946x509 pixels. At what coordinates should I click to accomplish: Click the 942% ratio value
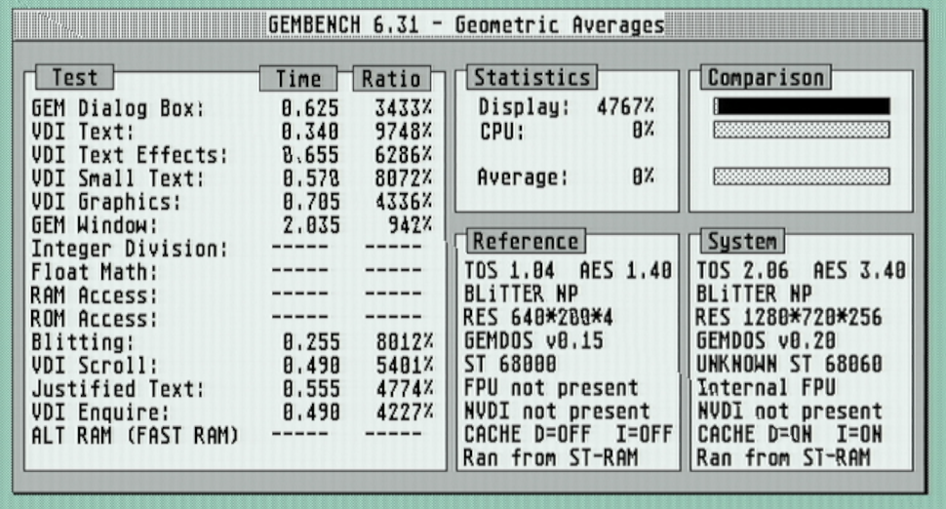point(410,225)
